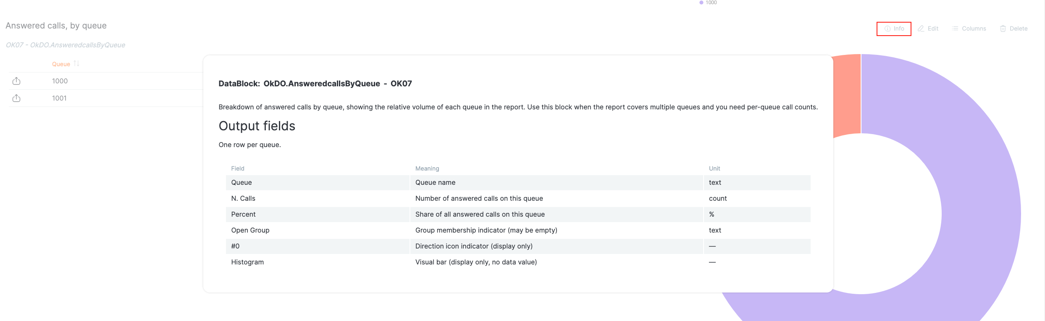The height and width of the screenshot is (321, 1045).
Task: Click the 'Histogram' field cell
Action: [x=318, y=262]
